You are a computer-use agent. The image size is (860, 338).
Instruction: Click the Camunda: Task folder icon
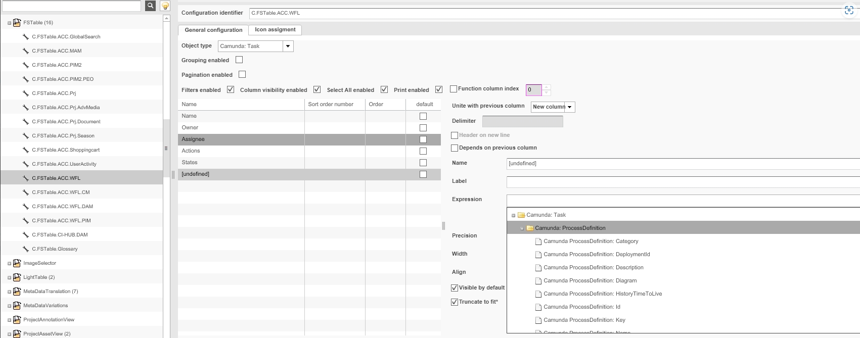pyautogui.click(x=521, y=215)
